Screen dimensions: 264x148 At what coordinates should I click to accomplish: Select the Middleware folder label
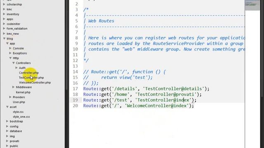[x=24, y=87]
